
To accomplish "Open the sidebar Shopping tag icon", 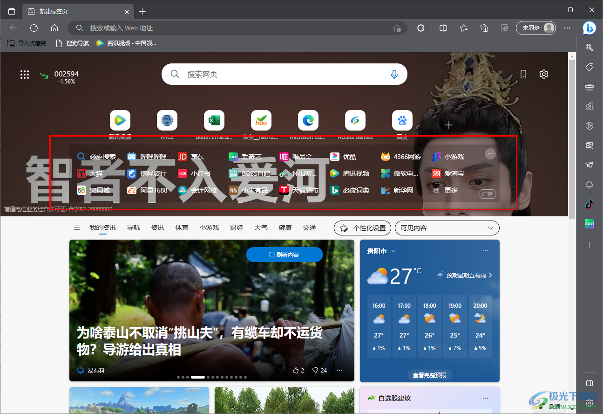I will (x=589, y=67).
